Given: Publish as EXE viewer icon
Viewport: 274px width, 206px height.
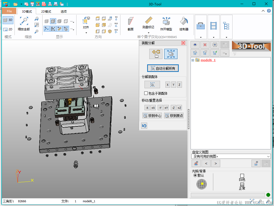Looking at the screenshot, I should (x=38, y=4).
